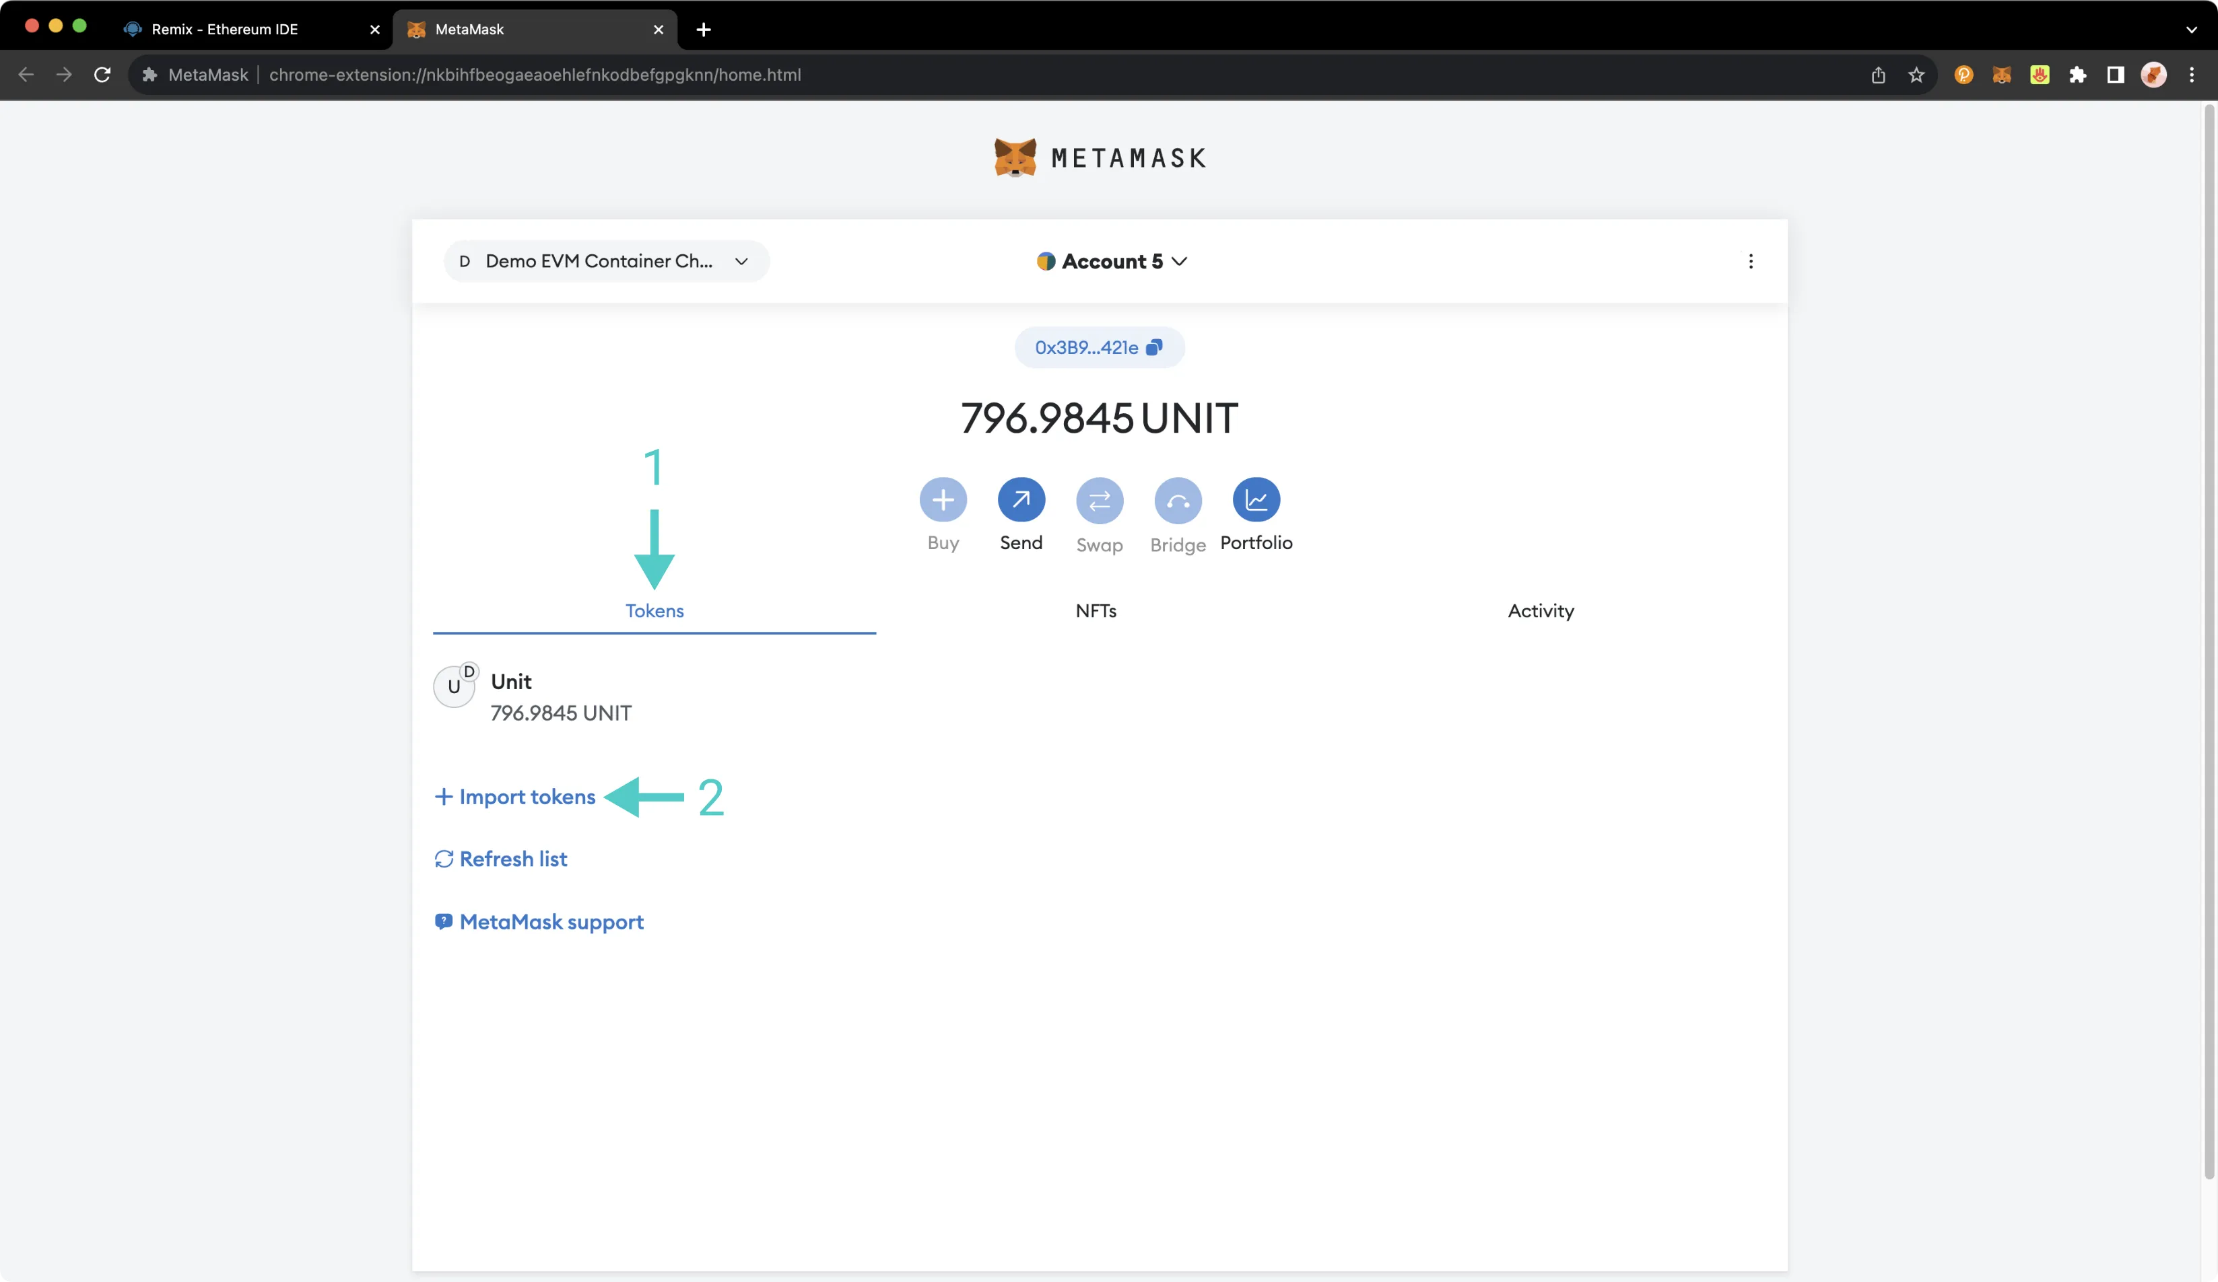Viewport: 2218px width, 1282px height.
Task: Click the Portfolio label
Action: [x=1256, y=543]
